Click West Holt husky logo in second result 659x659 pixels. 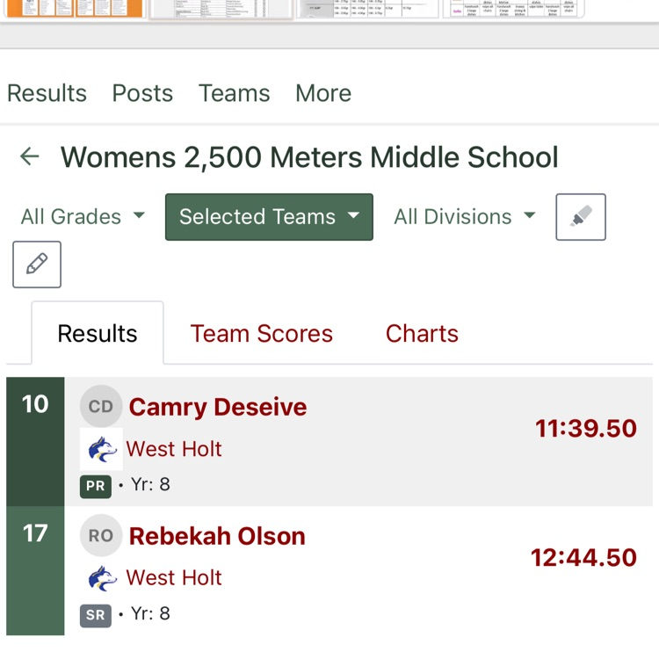pyautogui.click(x=102, y=578)
